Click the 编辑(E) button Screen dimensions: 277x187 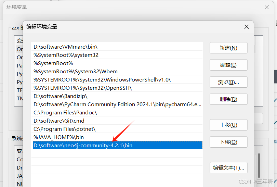tap(228, 65)
